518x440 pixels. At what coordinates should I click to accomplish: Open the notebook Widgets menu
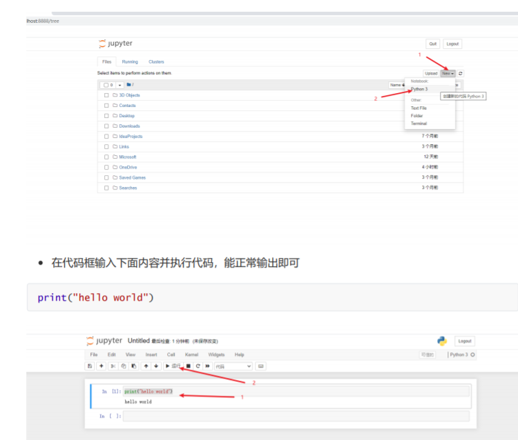point(216,354)
